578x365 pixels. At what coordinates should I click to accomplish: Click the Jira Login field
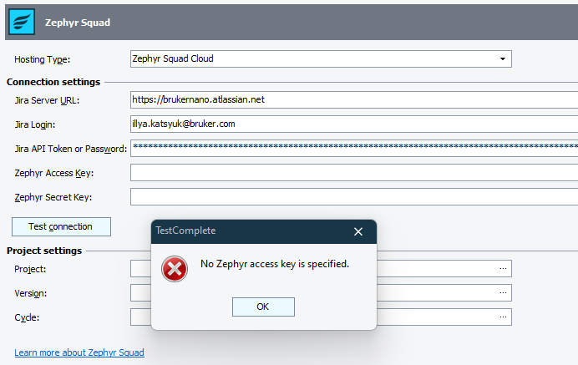(x=354, y=124)
